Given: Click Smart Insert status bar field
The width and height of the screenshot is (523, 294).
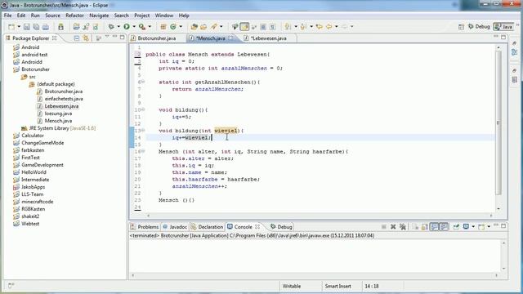Looking at the screenshot, I should coord(337,286).
